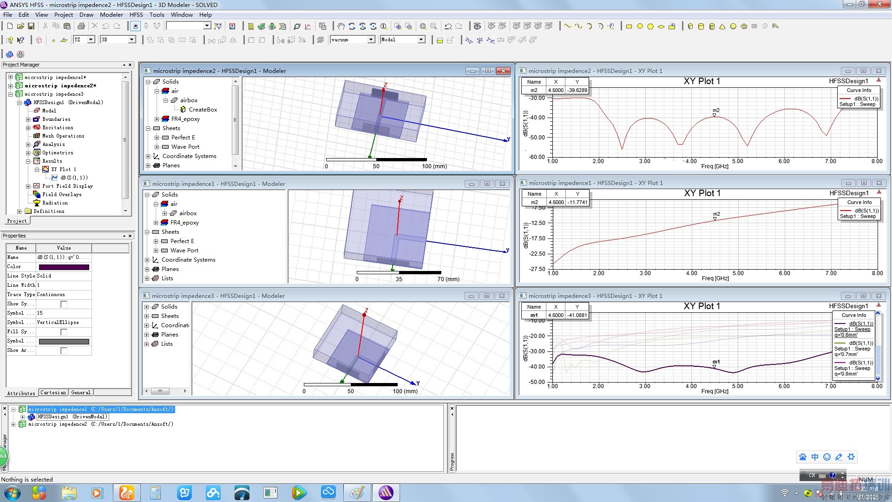Screen dimensions: 892x502
Task: Click the Draw sphere icon
Action: point(733,26)
